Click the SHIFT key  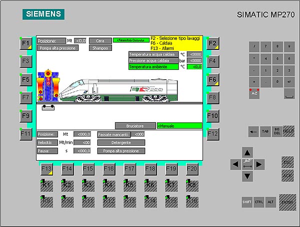pyautogui.click(x=247, y=202)
